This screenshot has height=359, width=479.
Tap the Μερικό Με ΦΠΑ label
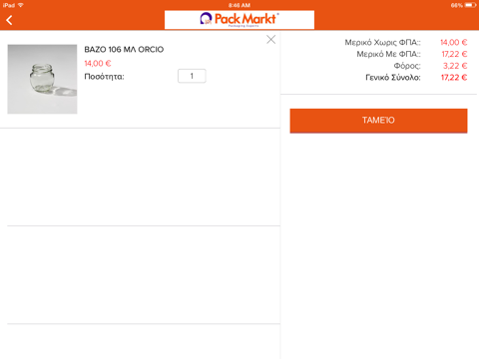point(388,54)
